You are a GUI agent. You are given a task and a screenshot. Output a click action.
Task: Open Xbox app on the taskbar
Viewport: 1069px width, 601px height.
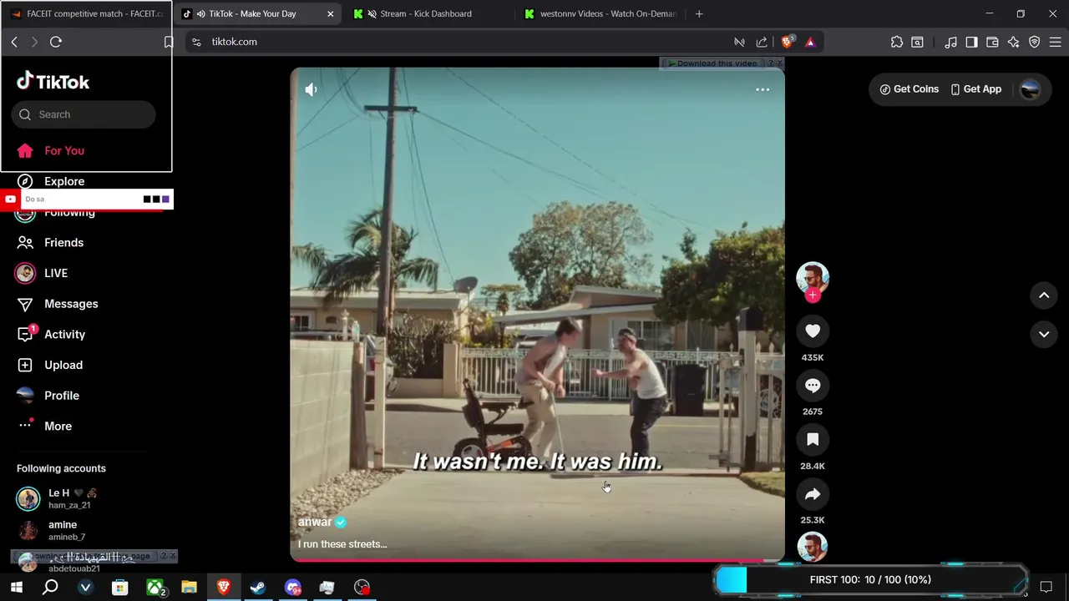click(155, 588)
